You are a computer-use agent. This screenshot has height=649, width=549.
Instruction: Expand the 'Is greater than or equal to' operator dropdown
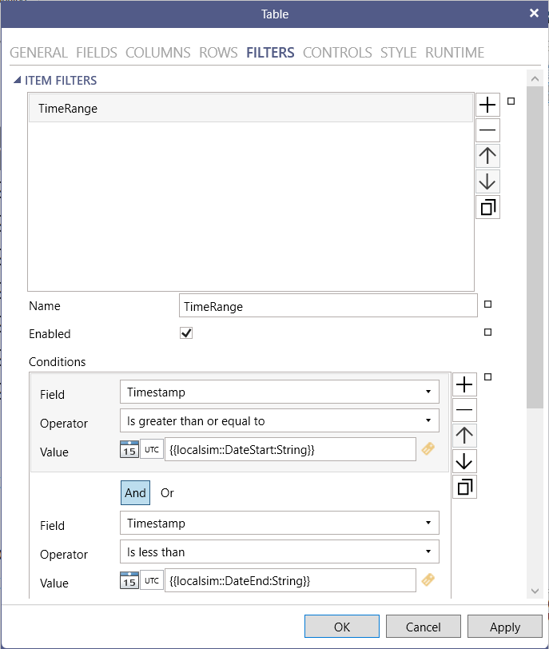pyautogui.click(x=279, y=420)
